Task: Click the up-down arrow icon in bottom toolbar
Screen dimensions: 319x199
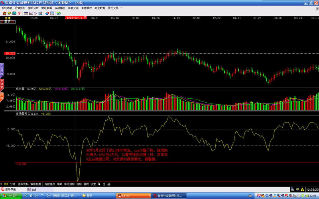Action: [104, 184]
